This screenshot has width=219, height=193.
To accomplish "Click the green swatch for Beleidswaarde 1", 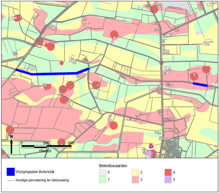I will click(103, 179).
